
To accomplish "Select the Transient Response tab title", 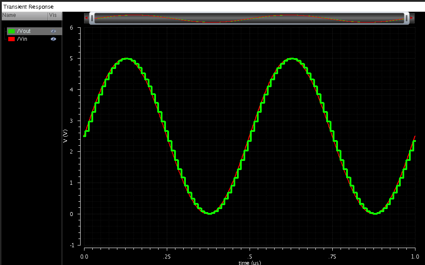I will click(x=29, y=7).
